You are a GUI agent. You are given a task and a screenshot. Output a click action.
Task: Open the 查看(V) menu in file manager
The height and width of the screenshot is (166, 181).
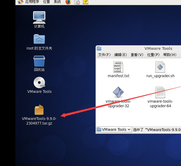click(x=137, y=55)
